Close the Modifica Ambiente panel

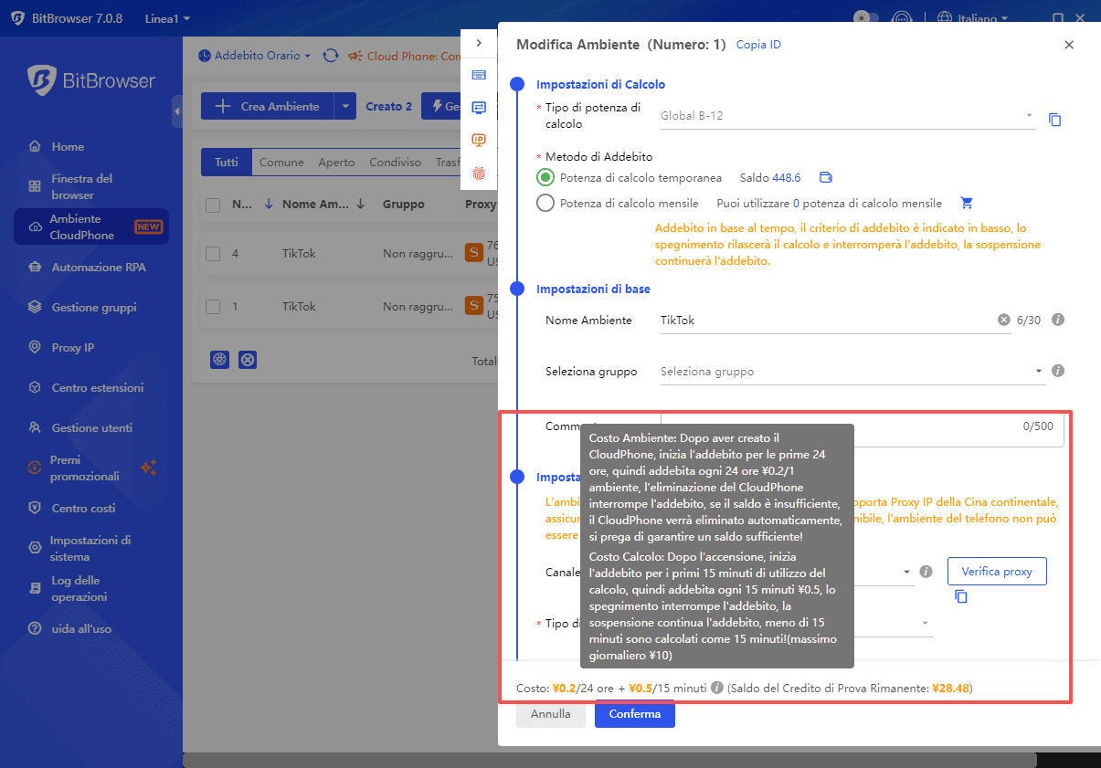(1069, 45)
